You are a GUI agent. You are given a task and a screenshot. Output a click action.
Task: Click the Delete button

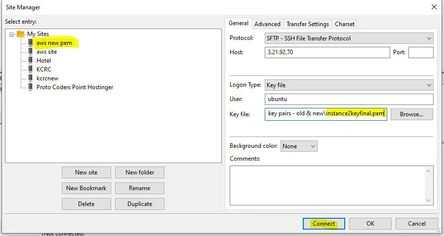[x=86, y=204]
